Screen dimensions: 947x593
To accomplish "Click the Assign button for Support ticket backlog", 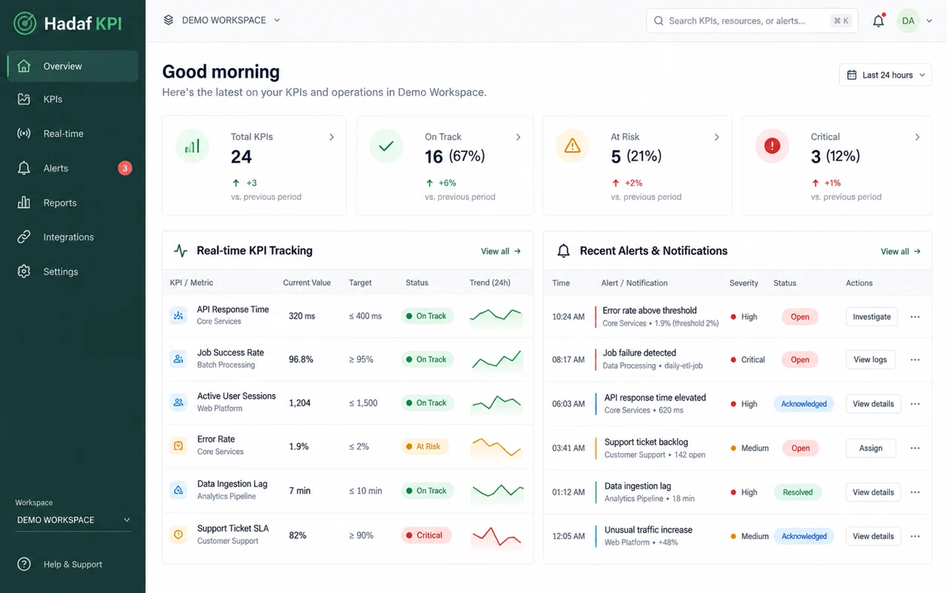I will click(x=871, y=448).
